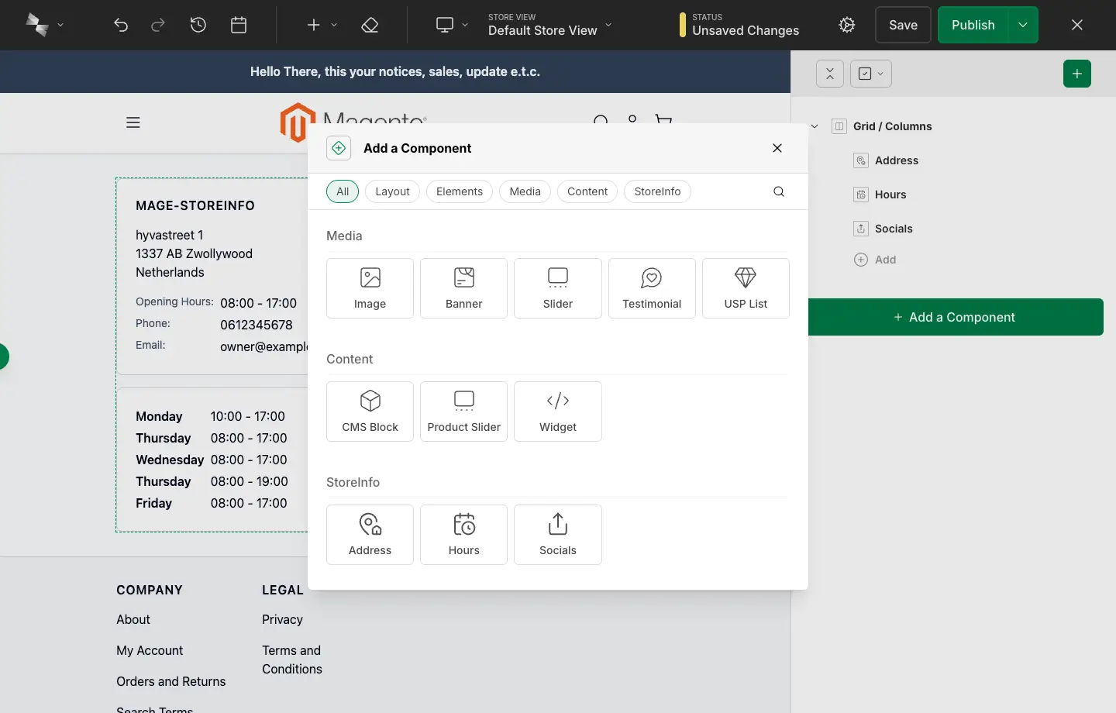Toggle the Media filter chip
The height and width of the screenshot is (713, 1116).
tap(525, 191)
